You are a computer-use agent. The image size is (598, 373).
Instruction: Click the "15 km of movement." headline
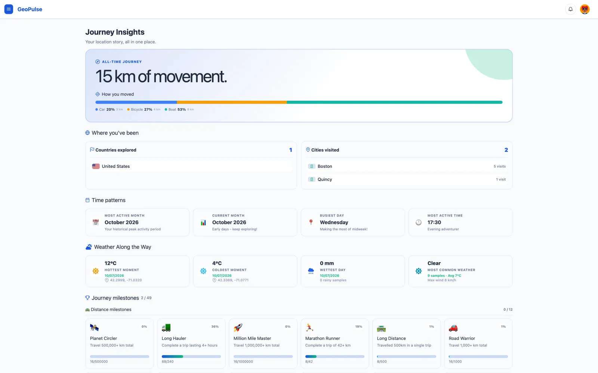[161, 76]
